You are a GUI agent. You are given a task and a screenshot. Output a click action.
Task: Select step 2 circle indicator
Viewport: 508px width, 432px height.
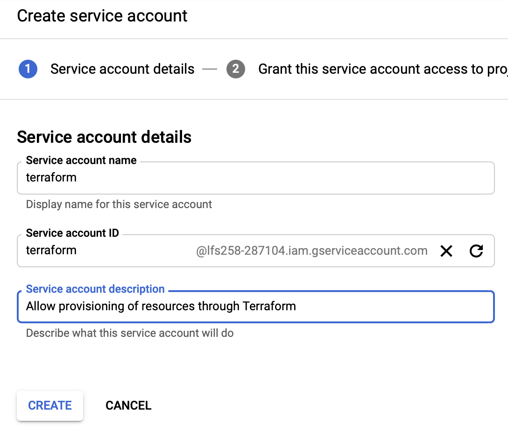pyautogui.click(x=235, y=69)
